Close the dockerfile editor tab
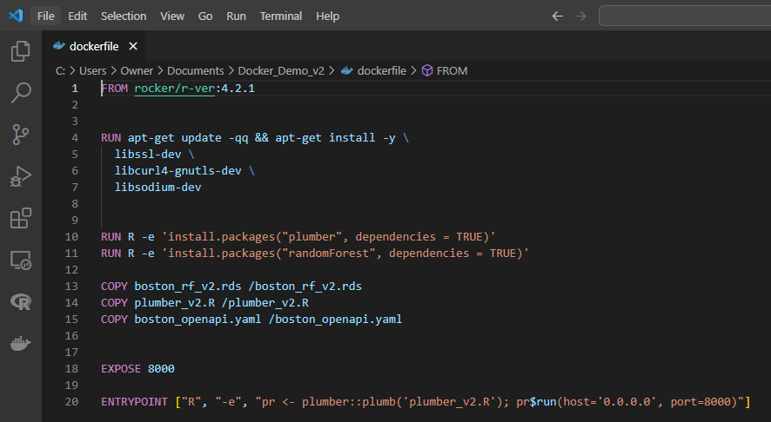Screen dimensions: 771x422 [x=134, y=46]
